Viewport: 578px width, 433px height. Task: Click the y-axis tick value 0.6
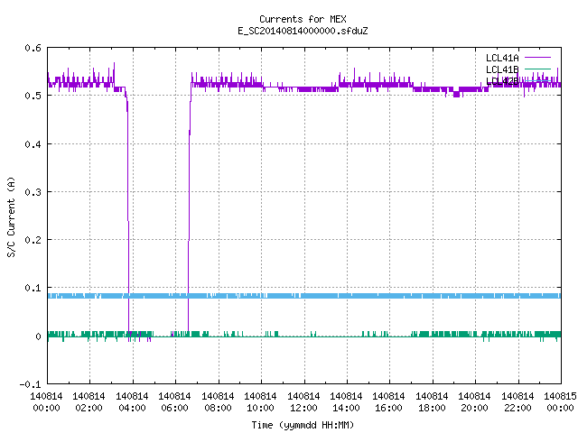[x=33, y=48]
